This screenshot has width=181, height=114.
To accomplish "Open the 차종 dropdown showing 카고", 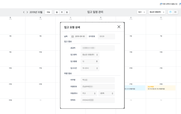I will pos(89,93).
